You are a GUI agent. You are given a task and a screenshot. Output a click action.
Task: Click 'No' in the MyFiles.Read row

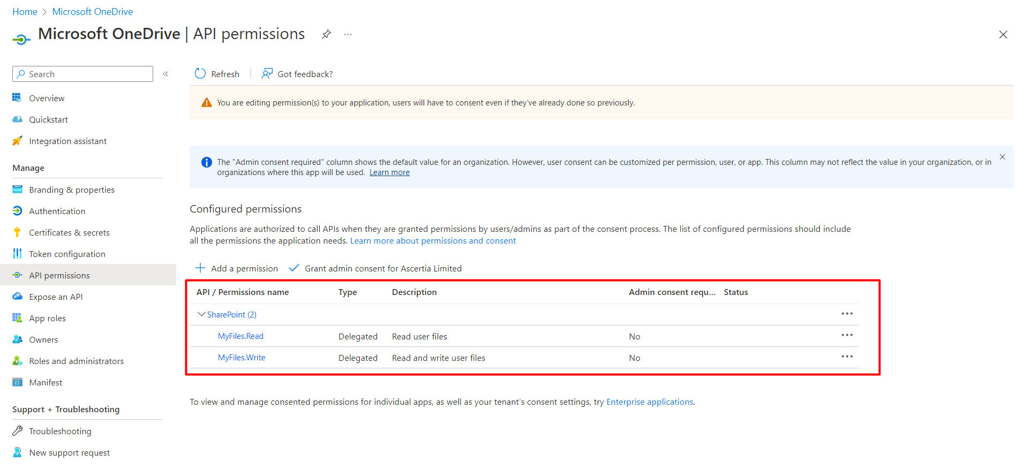pos(635,336)
